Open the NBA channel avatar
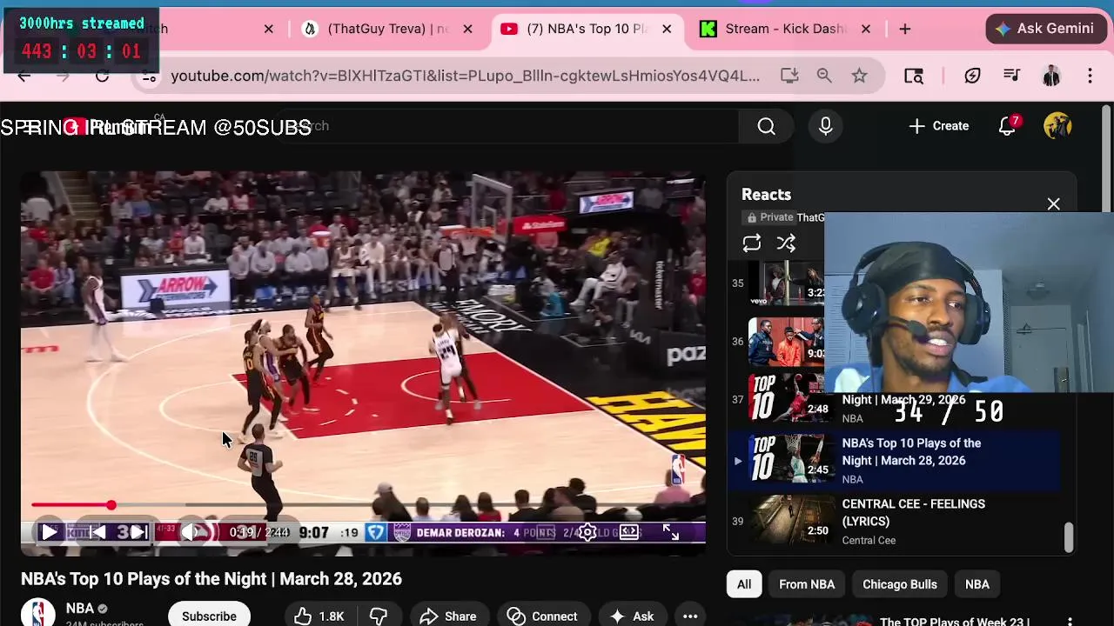This screenshot has width=1114, height=626. point(38,614)
